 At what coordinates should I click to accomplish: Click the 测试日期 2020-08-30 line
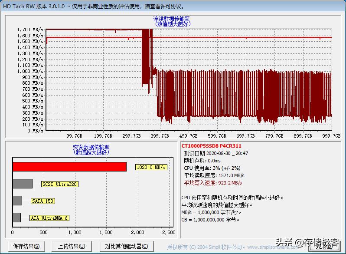click(x=216, y=153)
